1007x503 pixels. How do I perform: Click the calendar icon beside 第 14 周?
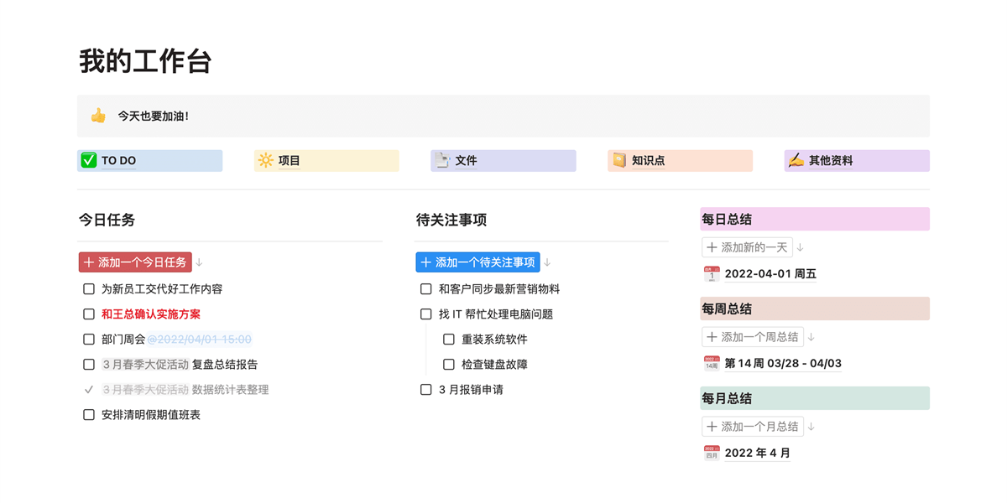click(712, 363)
